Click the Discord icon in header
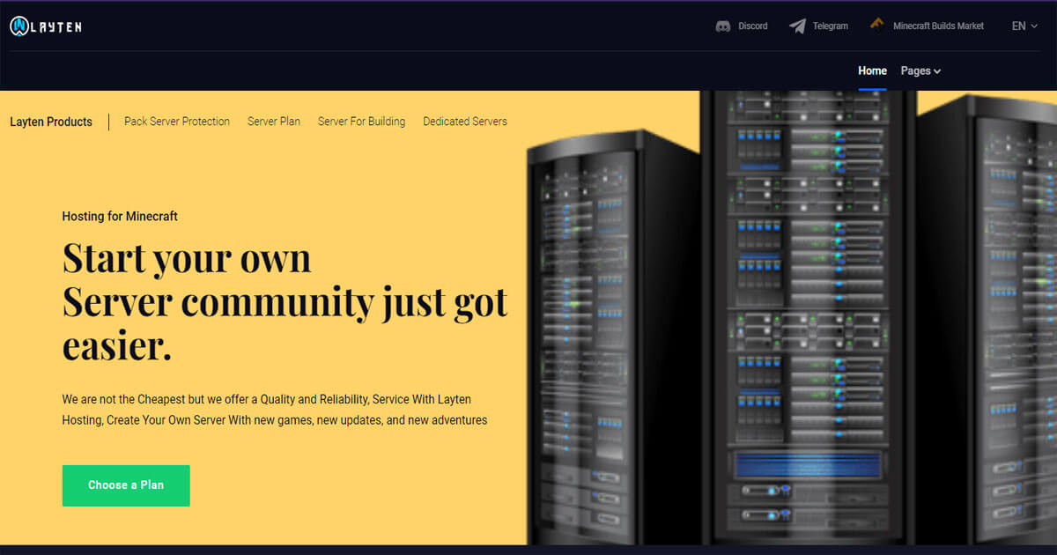The height and width of the screenshot is (555, 1057). click(x=723, y=26)
